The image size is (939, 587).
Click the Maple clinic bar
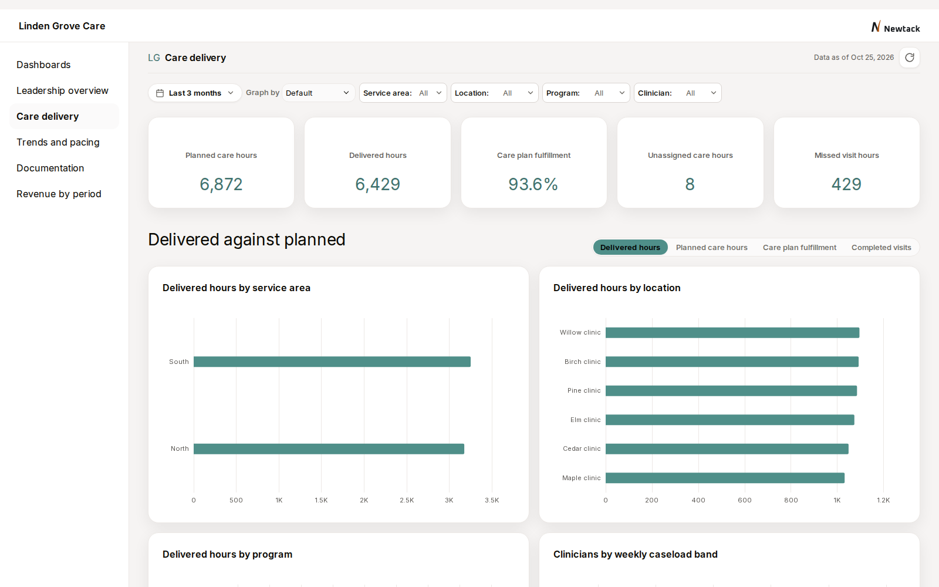(x=725, y=478)
